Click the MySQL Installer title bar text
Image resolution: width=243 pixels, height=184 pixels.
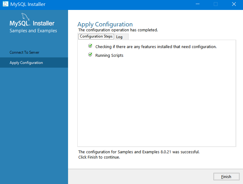point(28,4)
